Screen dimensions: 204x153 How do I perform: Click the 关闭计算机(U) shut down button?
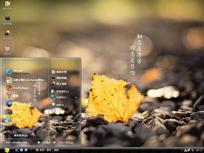click(63, 142)
